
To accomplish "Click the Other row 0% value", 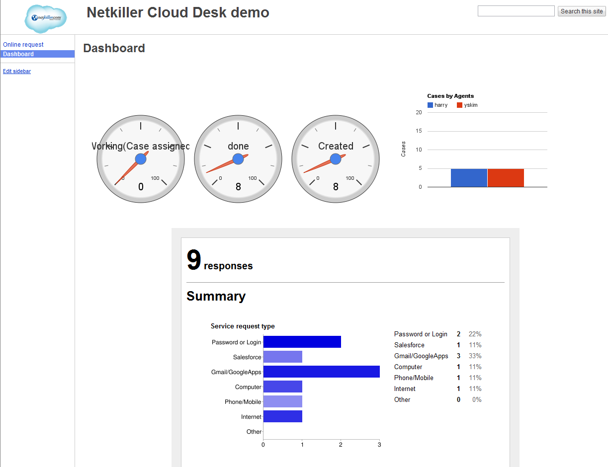I will point(477,400).
